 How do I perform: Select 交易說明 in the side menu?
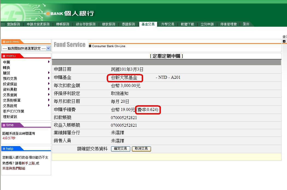(10, 106)
